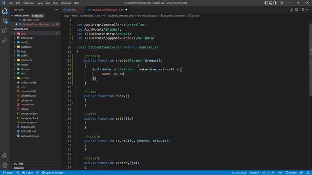This screenshot has height=175, width=312.
Task: Click UTF-8 encoding status item
Action: [265, 173]
